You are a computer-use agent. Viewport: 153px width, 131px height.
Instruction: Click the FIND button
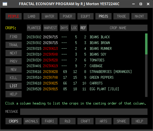pos(13,36)
